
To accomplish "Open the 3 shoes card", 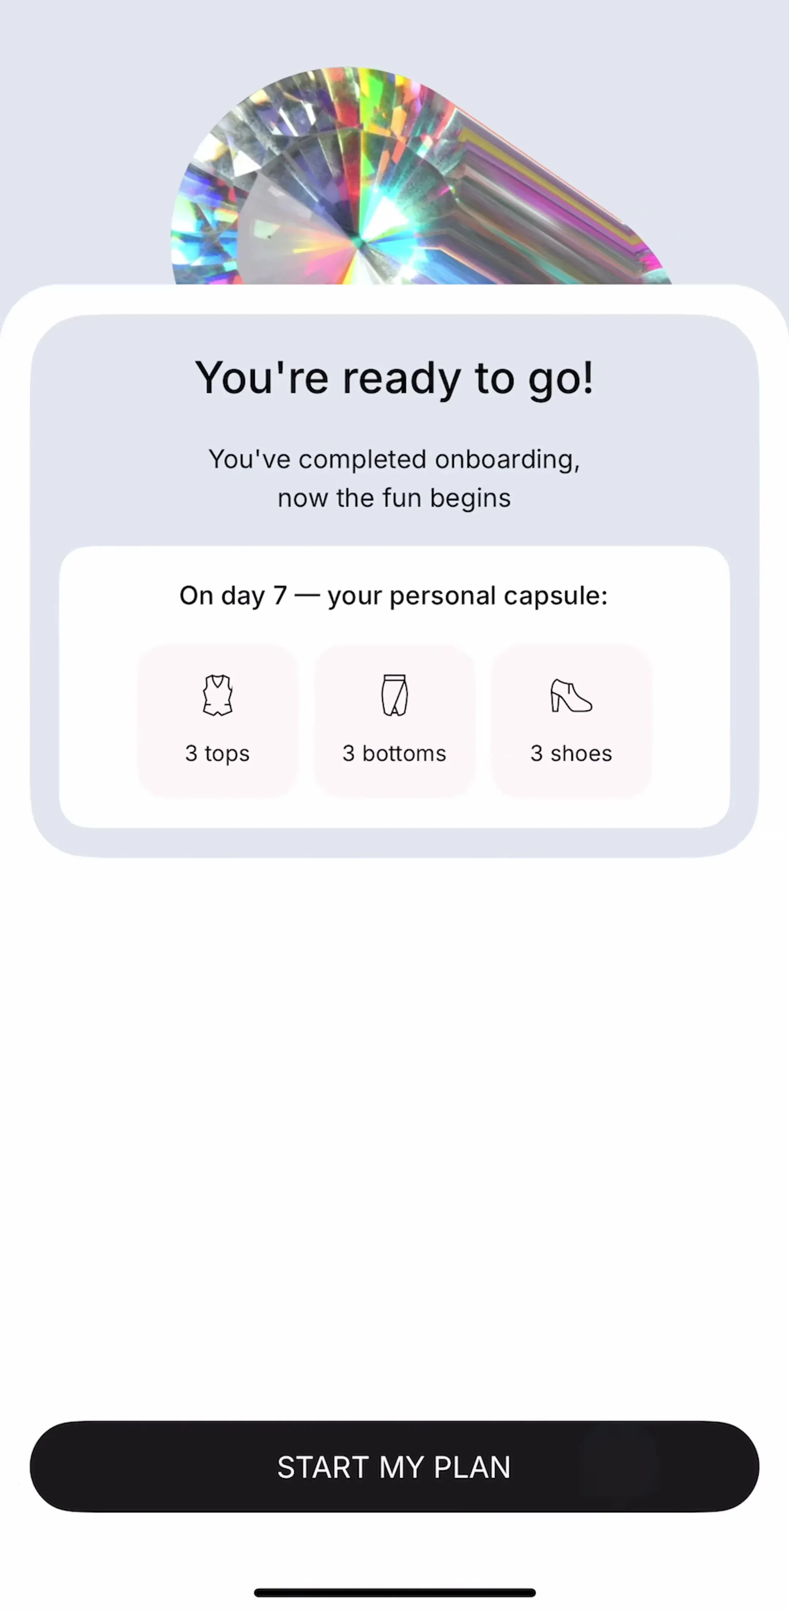I will 571,720.
